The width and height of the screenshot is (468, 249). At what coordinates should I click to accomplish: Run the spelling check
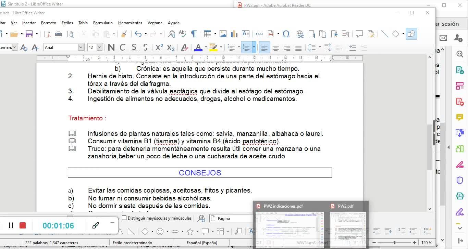coord(183,34)
